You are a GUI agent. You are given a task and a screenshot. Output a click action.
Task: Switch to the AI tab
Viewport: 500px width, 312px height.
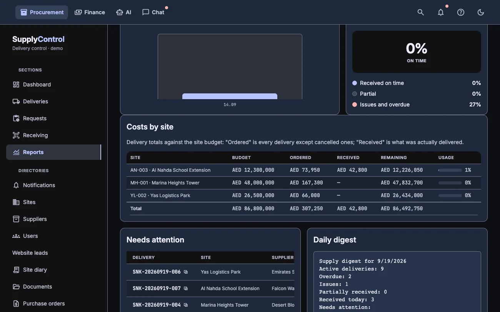coord(123,12)
